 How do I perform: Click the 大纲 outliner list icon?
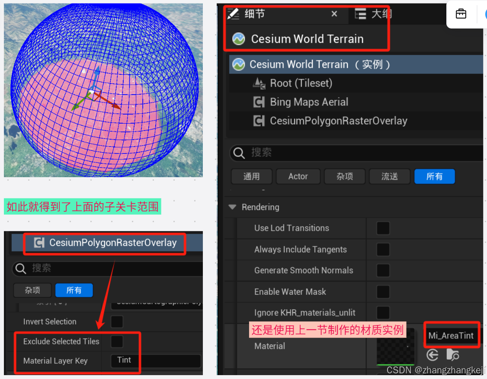click(360, 14)
